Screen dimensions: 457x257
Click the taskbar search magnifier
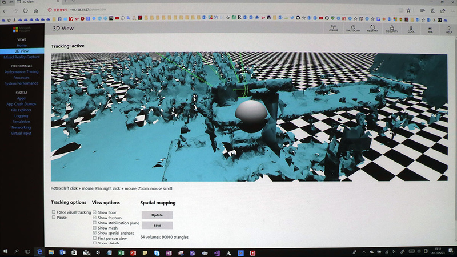(x=17, y=251)
